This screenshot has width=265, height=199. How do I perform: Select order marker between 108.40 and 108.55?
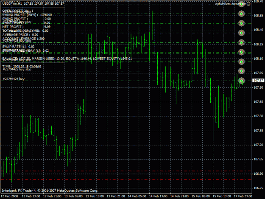pyautogui.click(x=242, y=23)
